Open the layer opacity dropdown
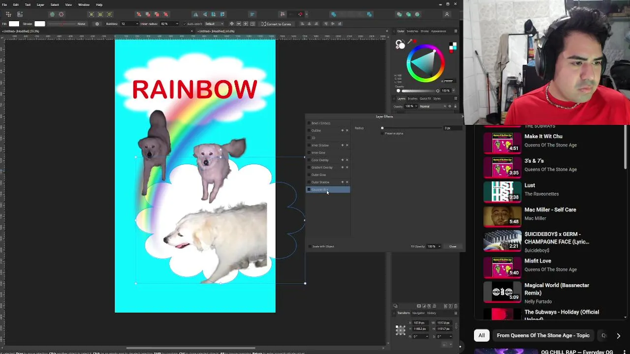This screenshot has height=354, width=630. point(415,106)
